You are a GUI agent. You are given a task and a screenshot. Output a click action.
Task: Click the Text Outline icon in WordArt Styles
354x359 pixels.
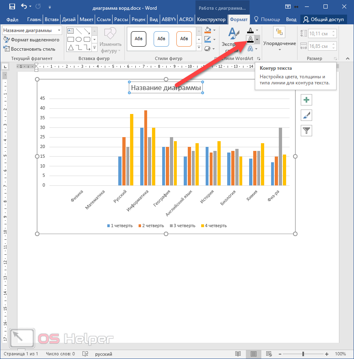251,39
